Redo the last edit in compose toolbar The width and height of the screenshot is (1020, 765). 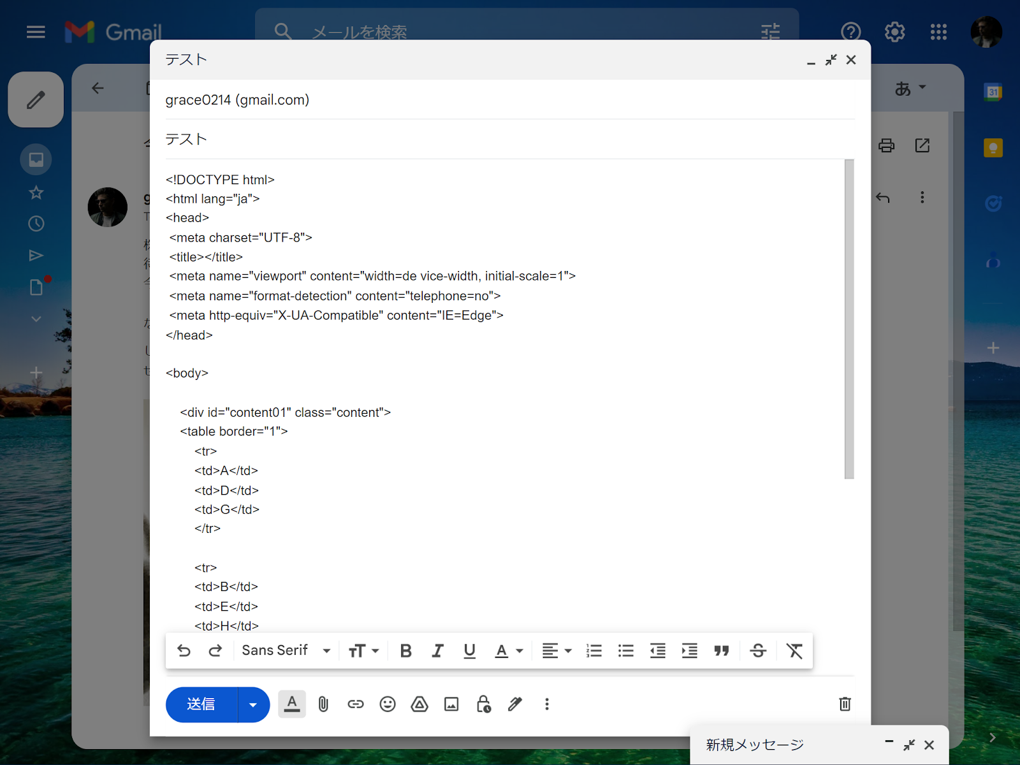point(215,651)
